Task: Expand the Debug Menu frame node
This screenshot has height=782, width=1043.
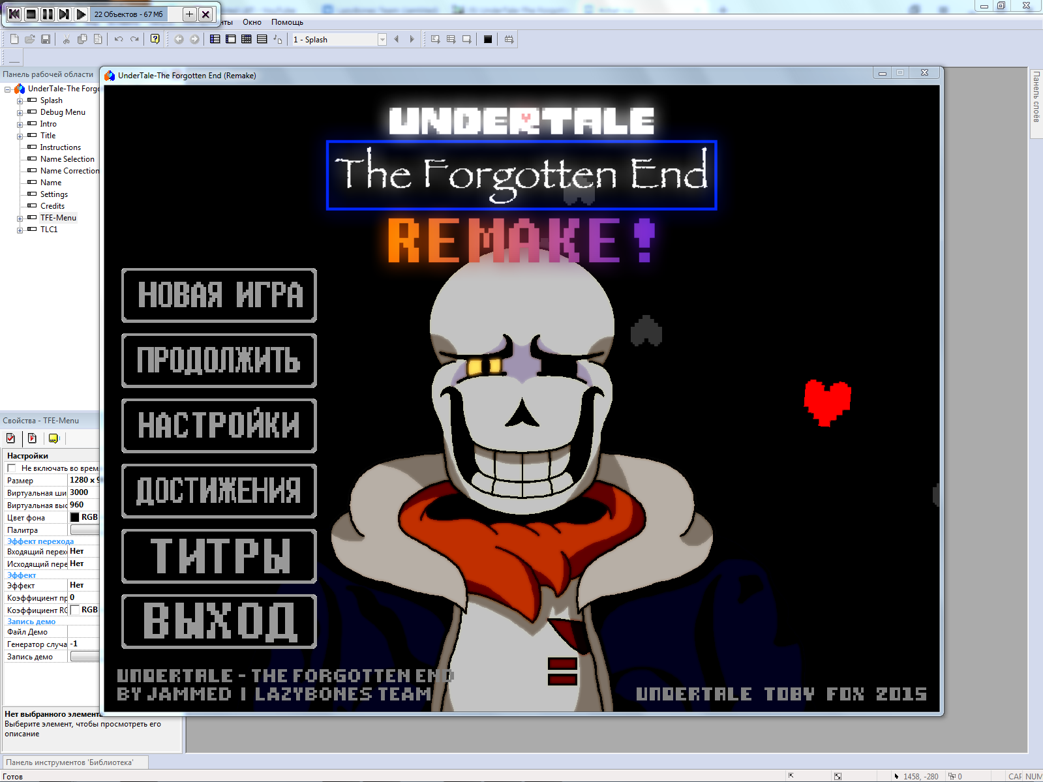Action: [20, 113]
